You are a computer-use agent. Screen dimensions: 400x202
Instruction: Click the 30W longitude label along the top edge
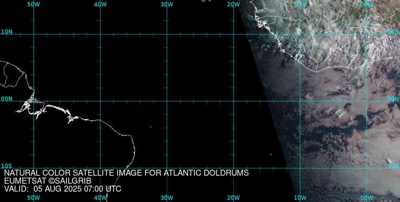tap(167, 4)
